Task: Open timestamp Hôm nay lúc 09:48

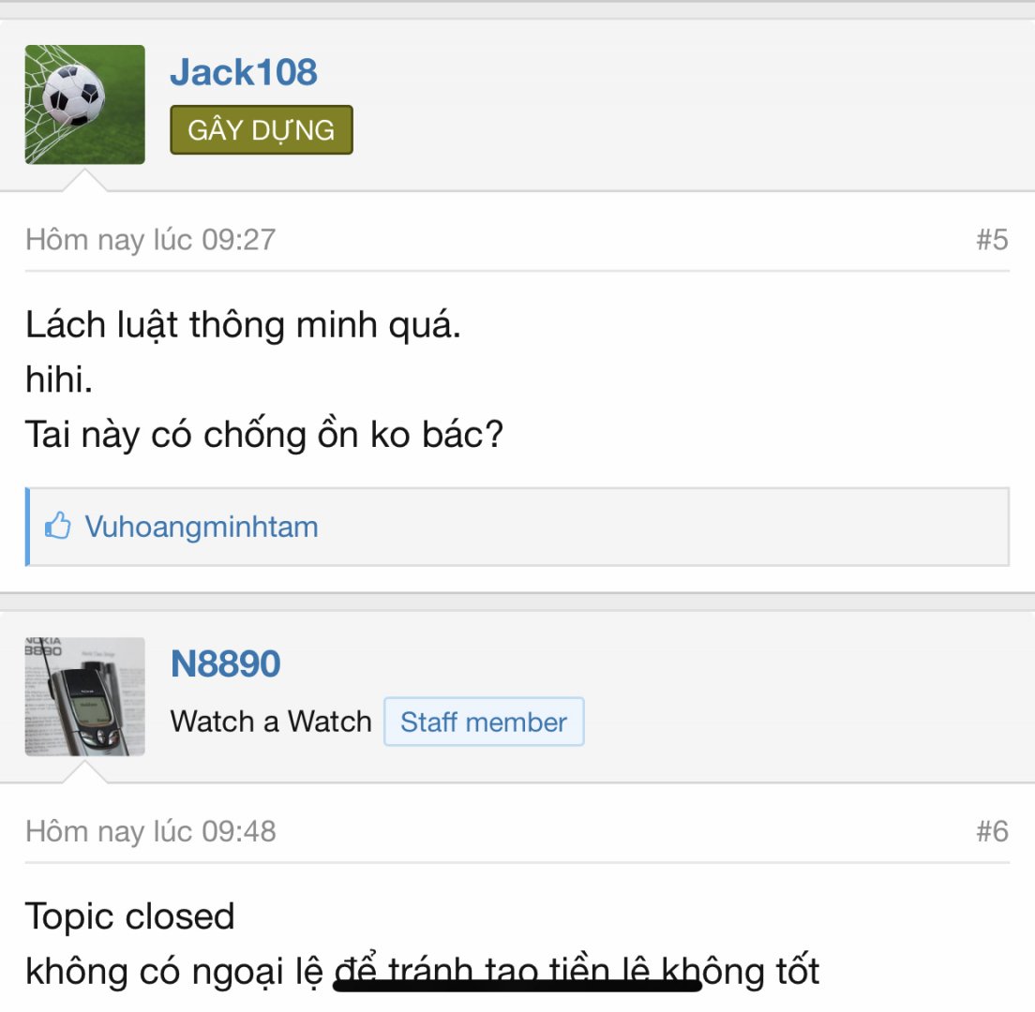Action: [151, 831]
